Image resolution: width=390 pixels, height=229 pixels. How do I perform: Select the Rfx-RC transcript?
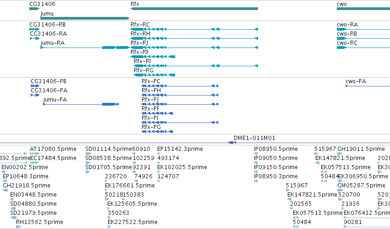click(x=194, y=29)
